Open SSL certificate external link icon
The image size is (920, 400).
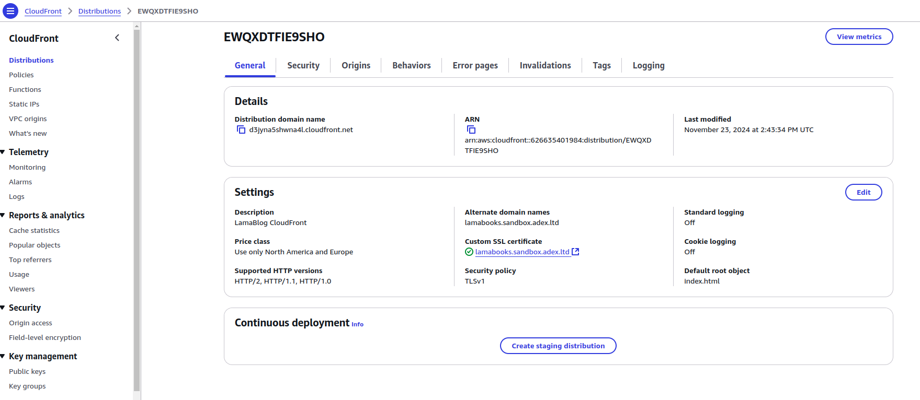[x=575, y=252]
